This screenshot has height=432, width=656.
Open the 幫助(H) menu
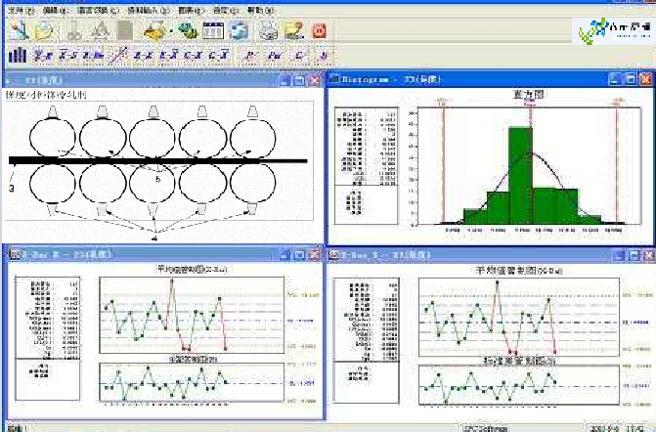click(260, 11)
